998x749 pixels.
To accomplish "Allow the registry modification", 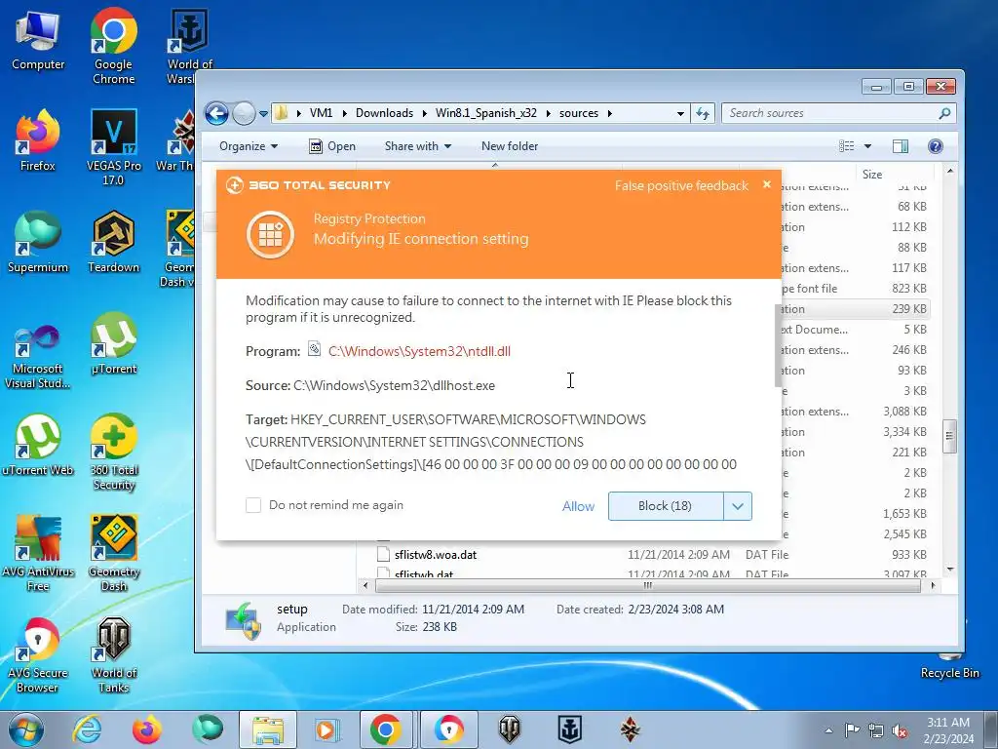I will (x=578, y=506).
